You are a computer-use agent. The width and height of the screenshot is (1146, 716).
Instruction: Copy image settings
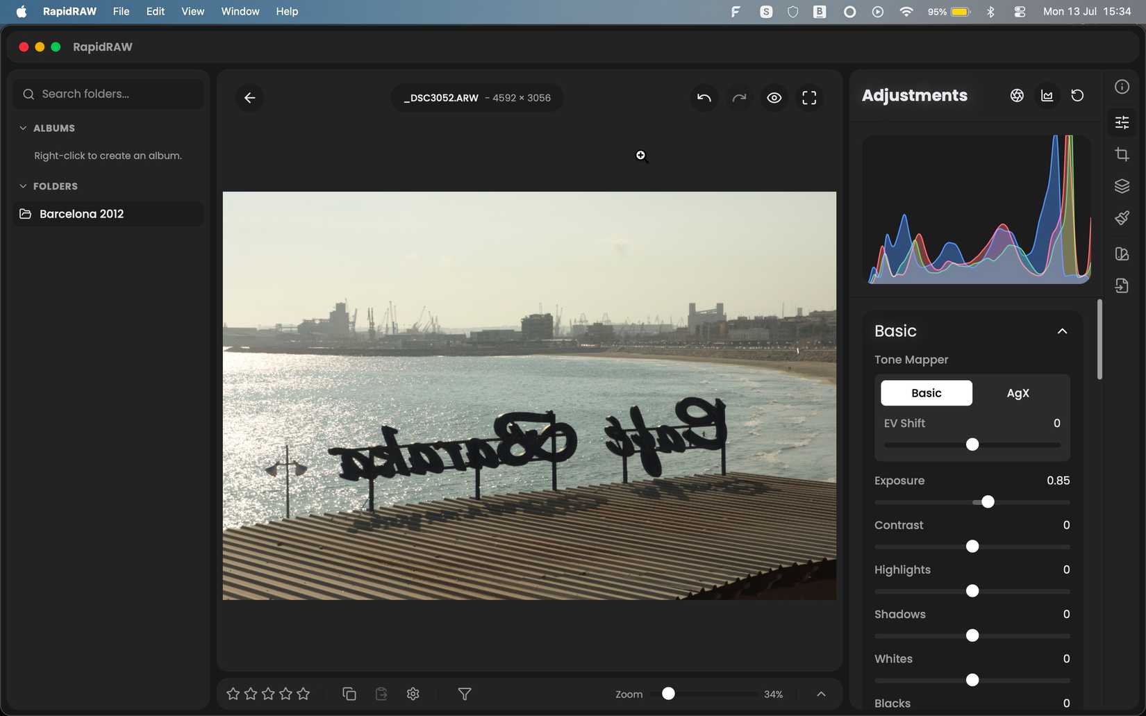pyautogui.click(x=349, y=694)
